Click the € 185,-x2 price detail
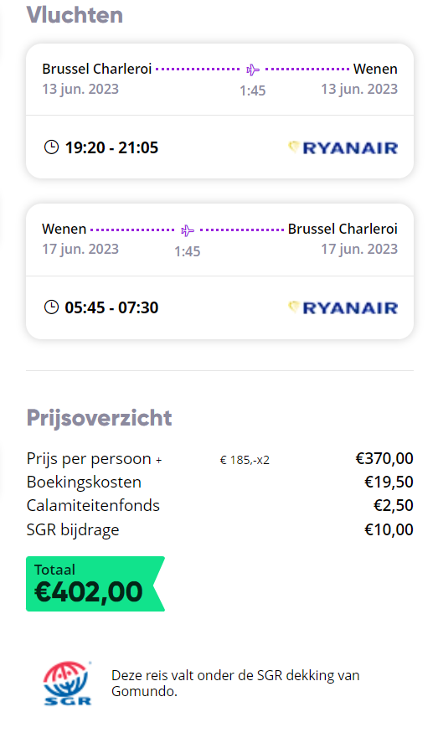438x738 pixels. (245, 460)
